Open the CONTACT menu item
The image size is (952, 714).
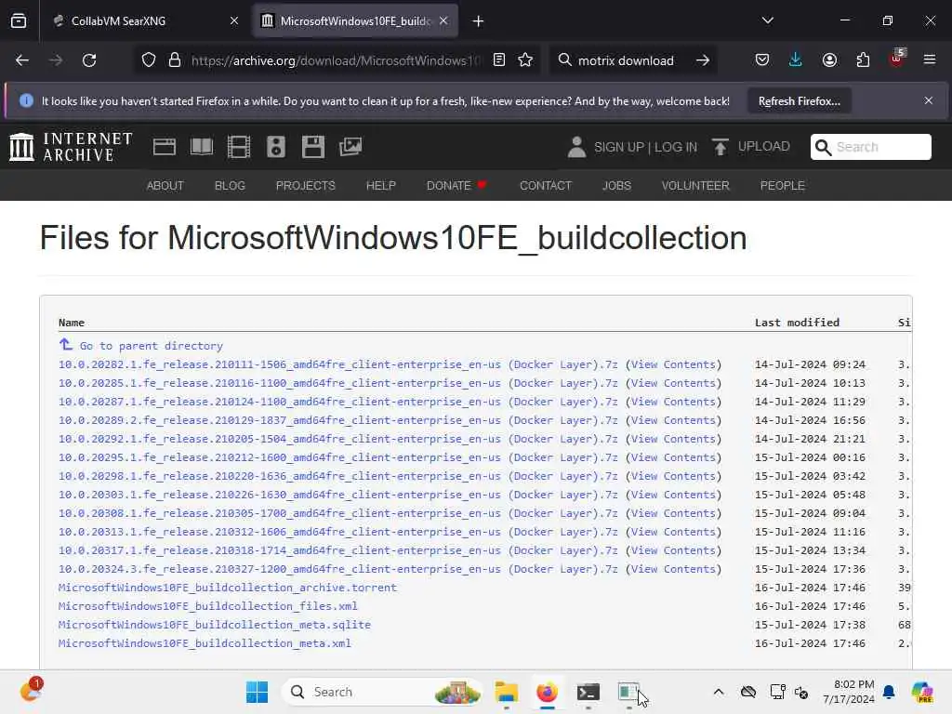point(545,186)
